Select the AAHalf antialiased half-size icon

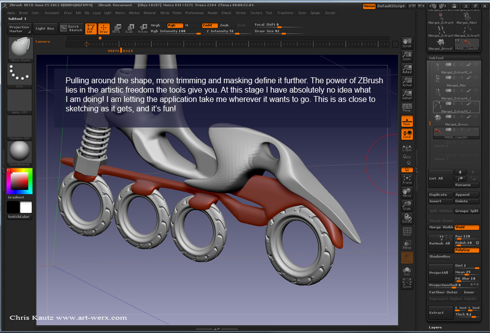coord(407,95)
